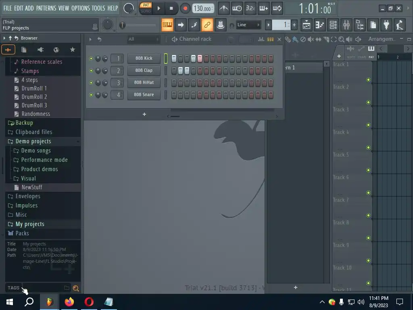Select the playlist Paint brush tool
The width and height of the screenshot is (413, 310).
pyautogui.click(x=295, y=39)
